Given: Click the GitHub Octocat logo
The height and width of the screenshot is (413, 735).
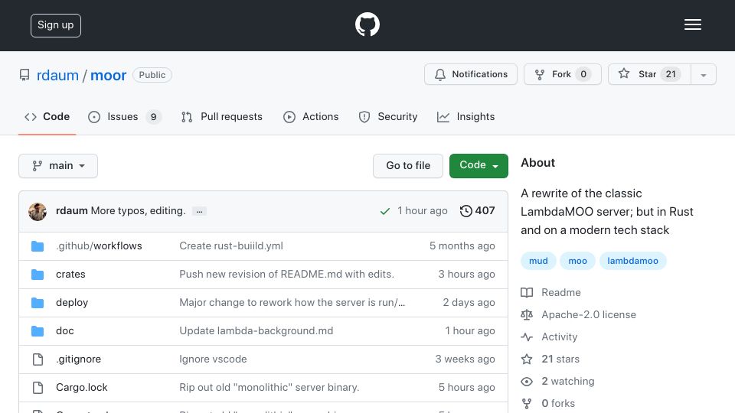Looking at the screenshot, I should (x=367, y=24).
